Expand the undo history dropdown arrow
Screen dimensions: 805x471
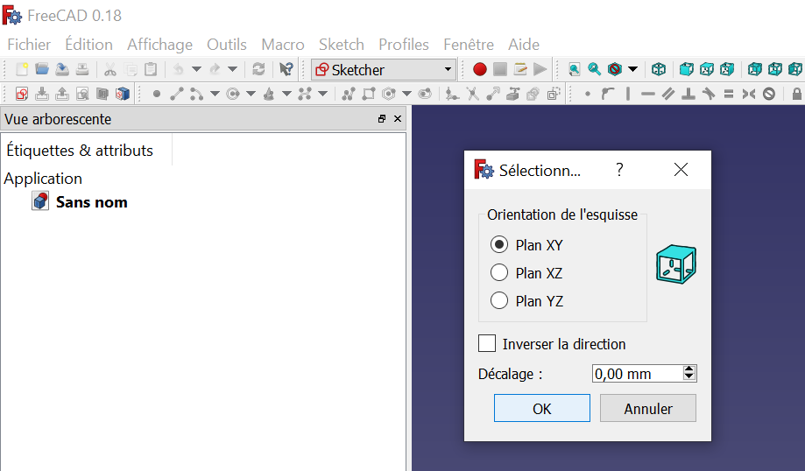[x=196, y=69]
